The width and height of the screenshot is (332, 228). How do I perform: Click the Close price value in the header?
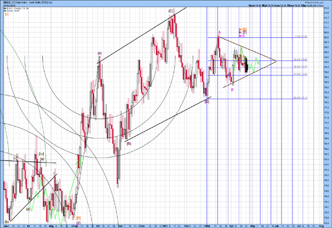(x=298, y=6)
